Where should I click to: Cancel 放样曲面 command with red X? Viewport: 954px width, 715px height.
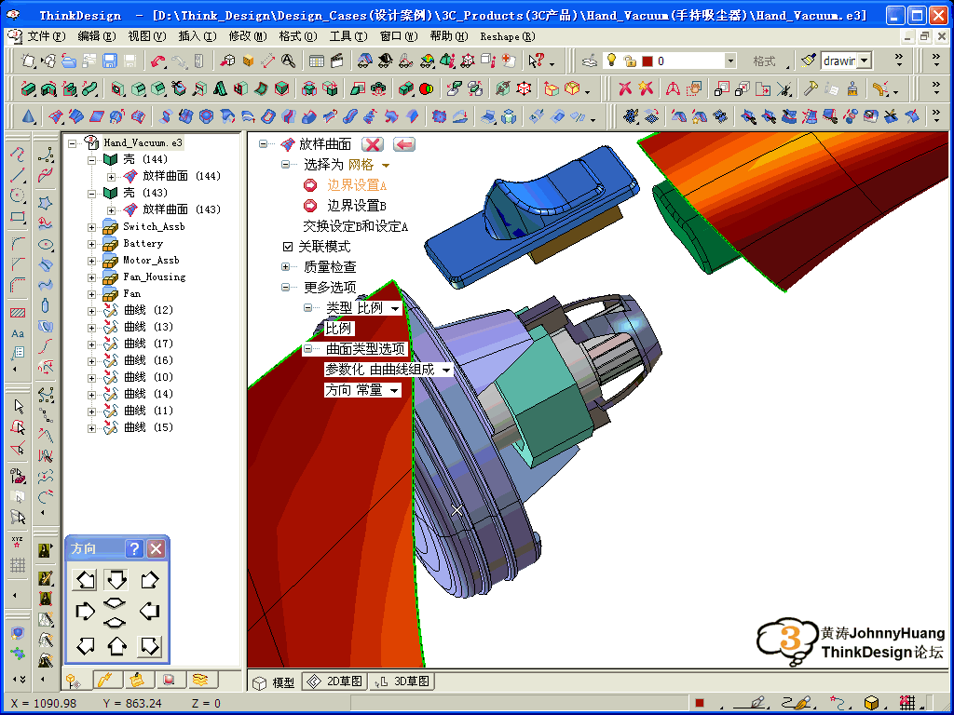click(373, 144)
